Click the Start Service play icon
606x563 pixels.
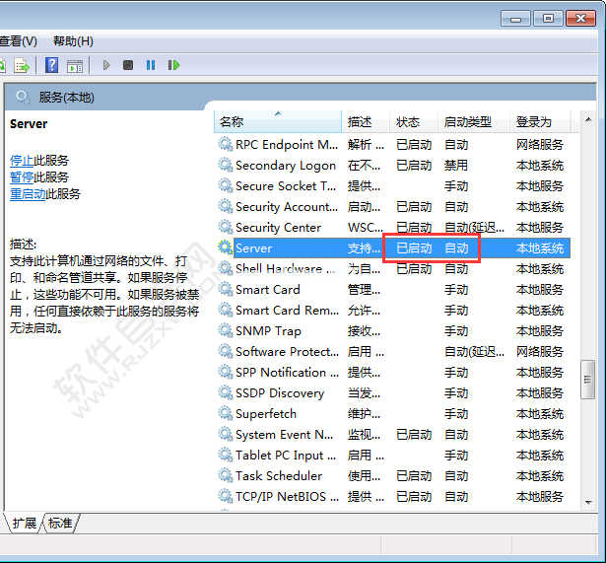click(106, 65)
